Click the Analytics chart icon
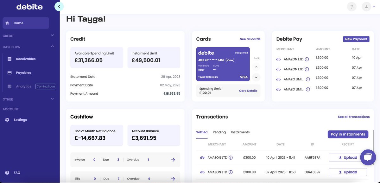Screen dimensions: 380x183 click(x=9, y=86)
